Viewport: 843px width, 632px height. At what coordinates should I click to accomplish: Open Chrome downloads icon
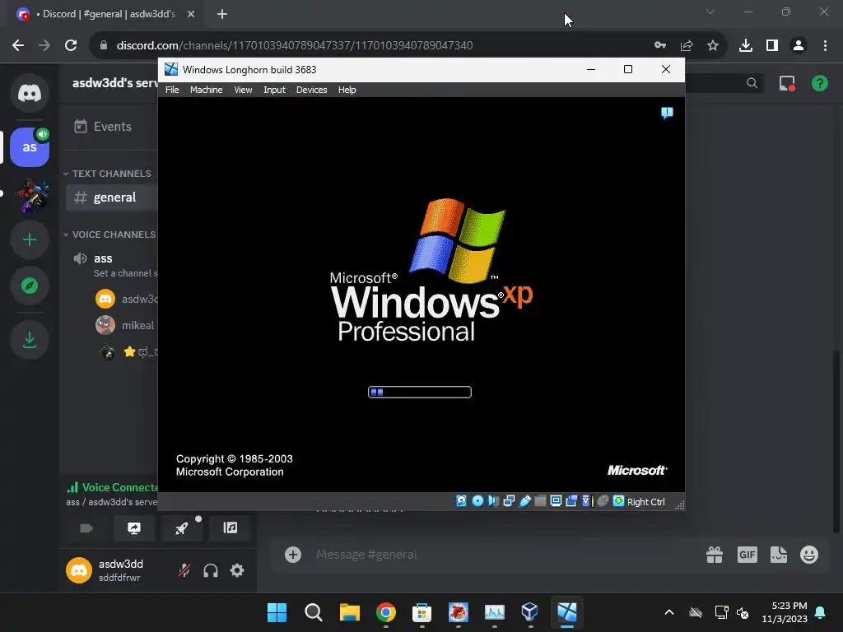click(x=746, y=46)
